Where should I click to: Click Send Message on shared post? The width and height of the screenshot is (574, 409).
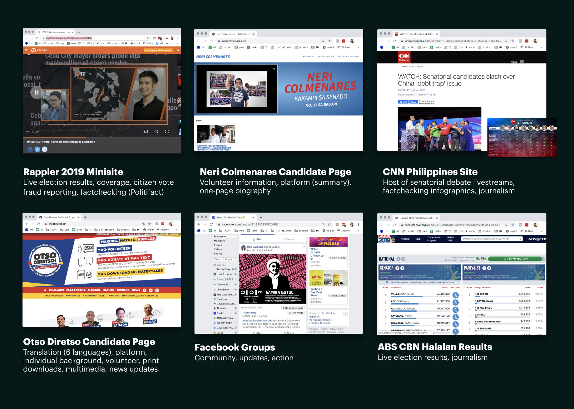click(x=293, y=308)
